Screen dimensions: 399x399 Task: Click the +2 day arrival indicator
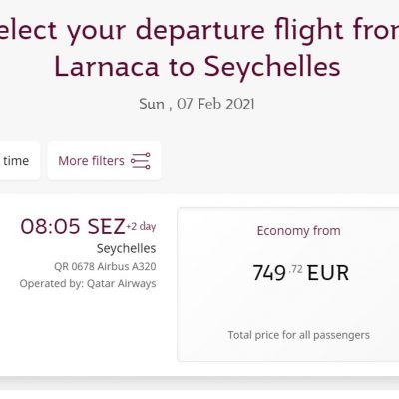[x=141, y=226]
